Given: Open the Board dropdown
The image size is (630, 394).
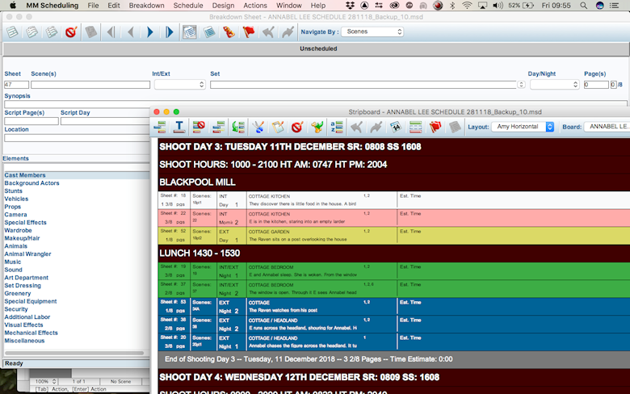Looking at the screenshot, I should pyautogui.click(x=607, y=127).
